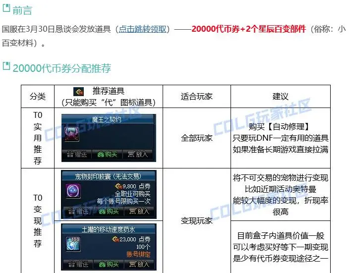Click 可以考虑买好等下一期变现 text
Image resolution: width=350 pixels, height=273 pixels.
pyautogui.click(x=281, y=247)
